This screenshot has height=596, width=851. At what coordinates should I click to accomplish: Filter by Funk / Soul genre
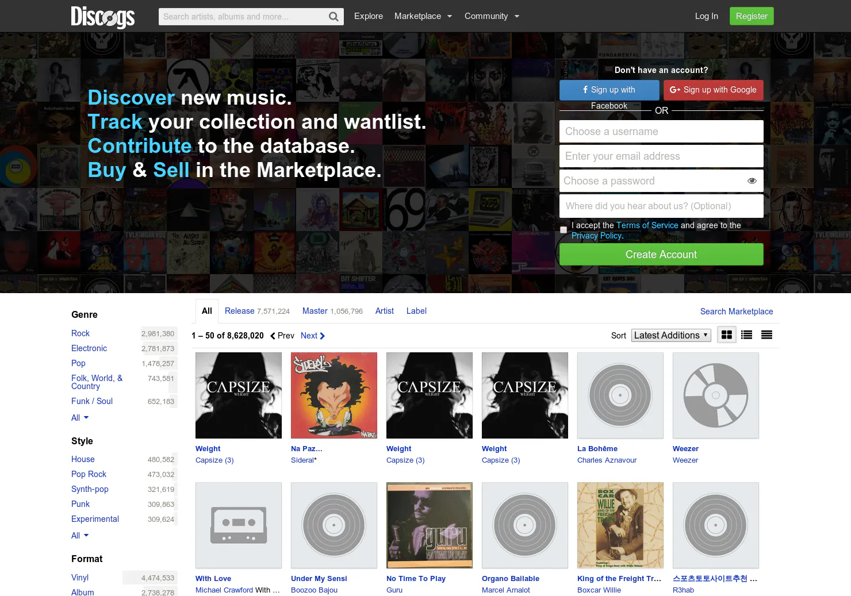tap(92, 401)
